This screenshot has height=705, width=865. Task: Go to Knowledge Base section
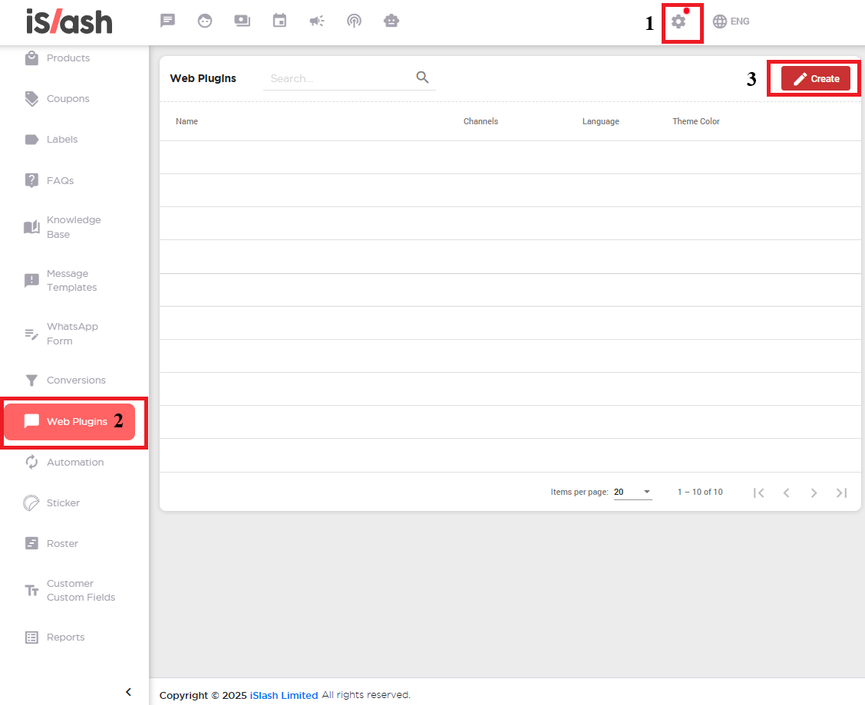pos(73,227)
